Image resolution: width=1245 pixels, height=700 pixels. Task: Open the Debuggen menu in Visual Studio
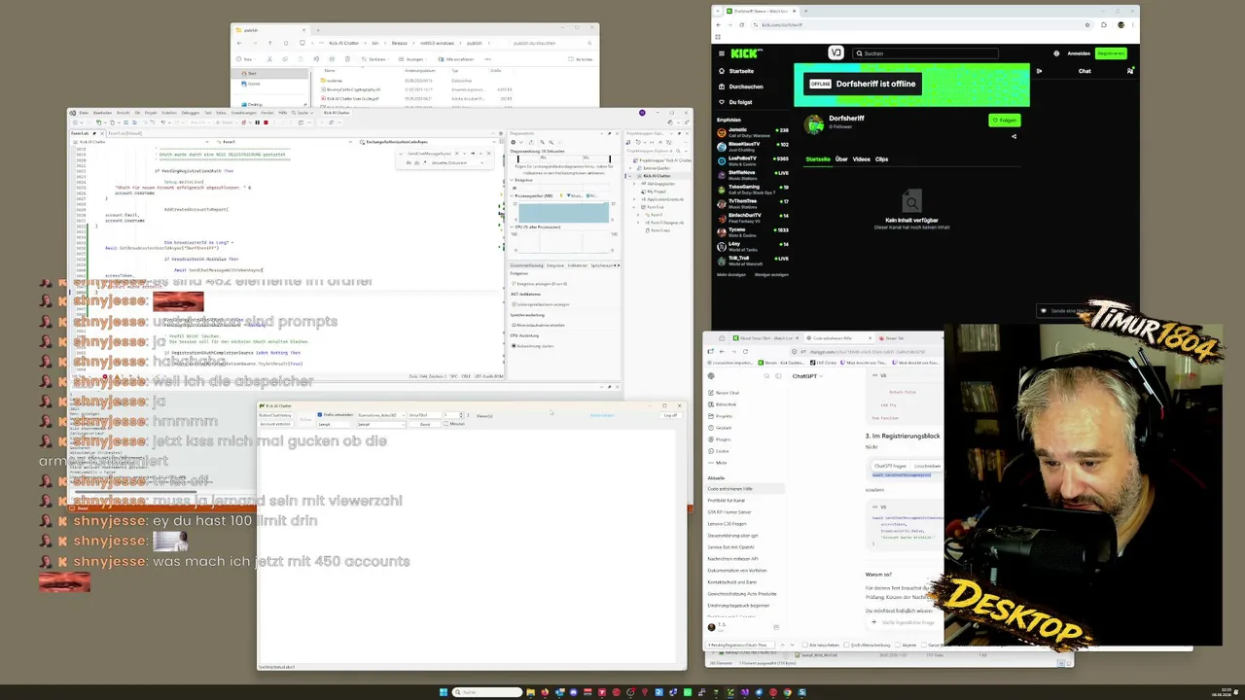point(190,113)
